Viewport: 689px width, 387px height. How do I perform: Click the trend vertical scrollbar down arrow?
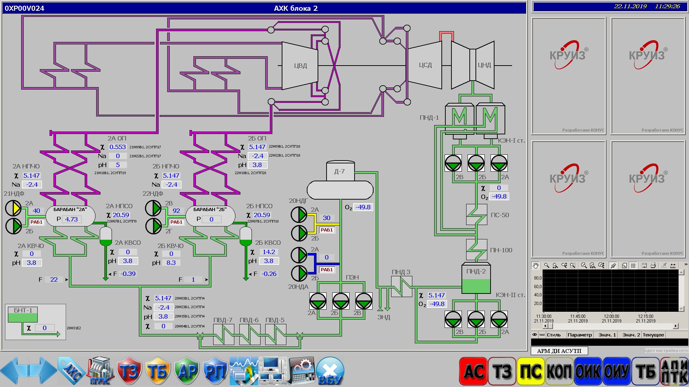click(682, 309)
